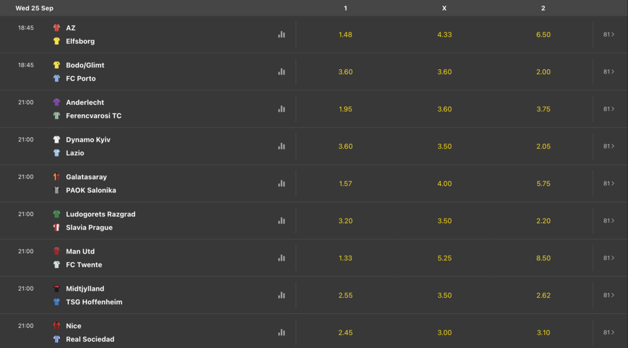
Task: Select FC Porto away win odds 2.00
Action: (543, 72)
